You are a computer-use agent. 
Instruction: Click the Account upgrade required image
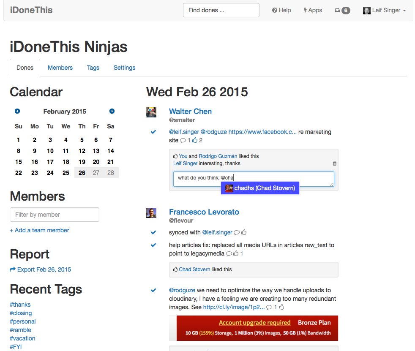[x=254, y=328]
